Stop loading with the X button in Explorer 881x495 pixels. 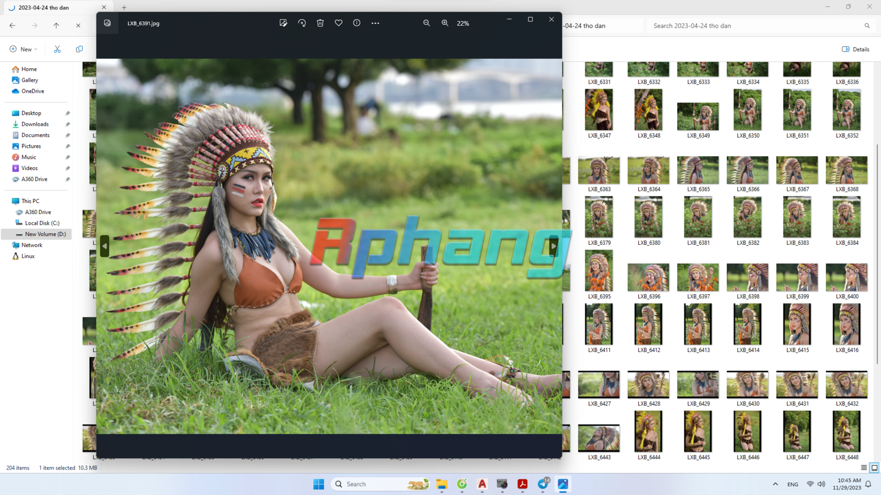point(78,25)
